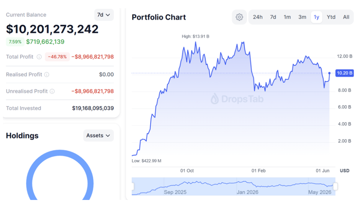362x204 pixels.
Task: Click the right range slider handle
Action: point(336,186)
